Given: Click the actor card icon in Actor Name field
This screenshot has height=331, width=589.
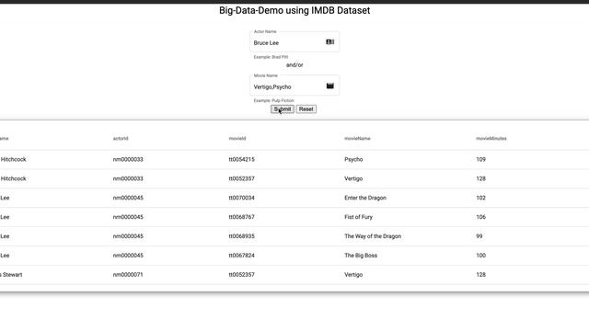Looking at the screenshot, I should pos(329,42).
